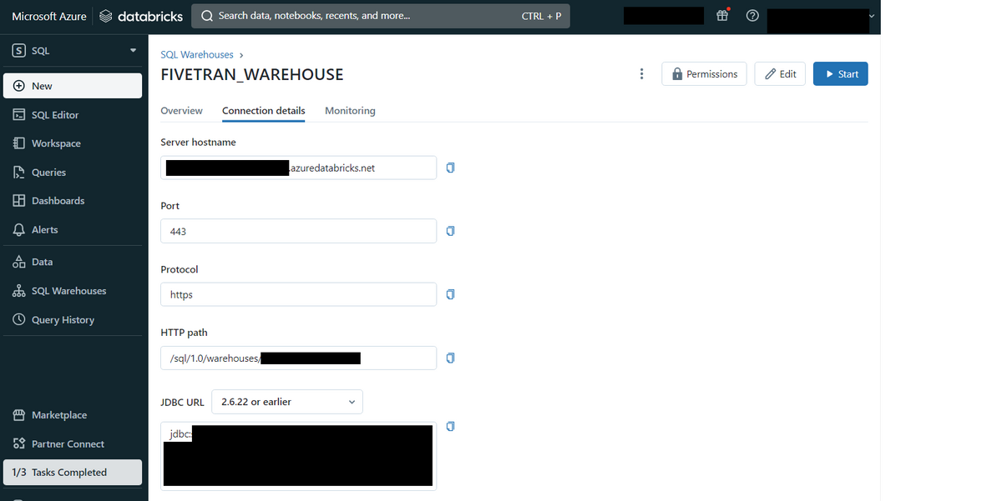Click the Dashboards sidebar icon
Viewport: 1002px width, 501px height.
coord(18,201)
